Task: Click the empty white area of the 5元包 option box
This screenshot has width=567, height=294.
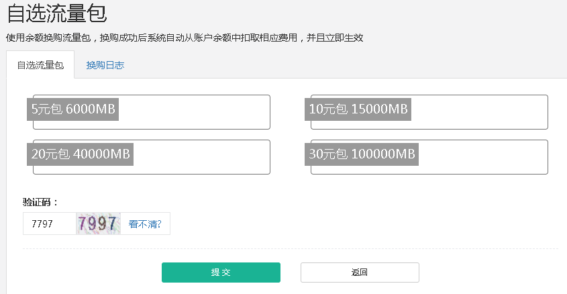Action: pos(195,112)
